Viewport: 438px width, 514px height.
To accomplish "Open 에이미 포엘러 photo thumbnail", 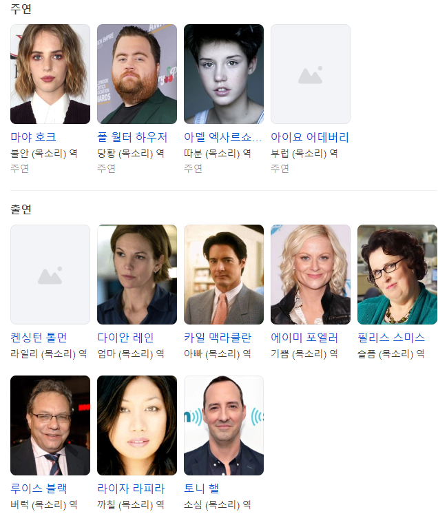I will pyautogui.click(x=310, y=274).
